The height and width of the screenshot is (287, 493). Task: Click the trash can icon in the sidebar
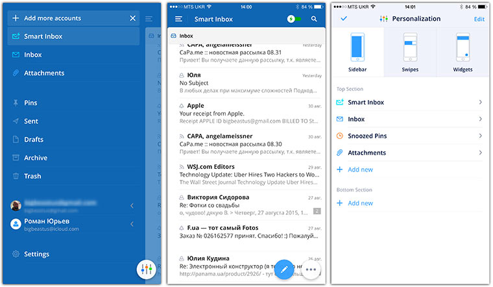16,176
